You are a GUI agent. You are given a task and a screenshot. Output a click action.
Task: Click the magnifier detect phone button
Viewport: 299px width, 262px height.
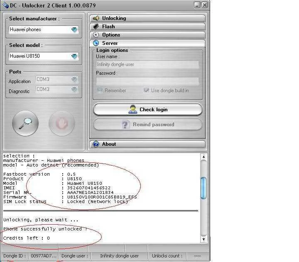coord(25,123)
